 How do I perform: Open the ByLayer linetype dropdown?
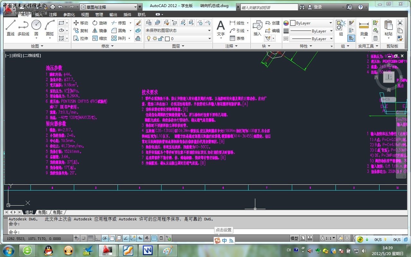coord(311,39)
